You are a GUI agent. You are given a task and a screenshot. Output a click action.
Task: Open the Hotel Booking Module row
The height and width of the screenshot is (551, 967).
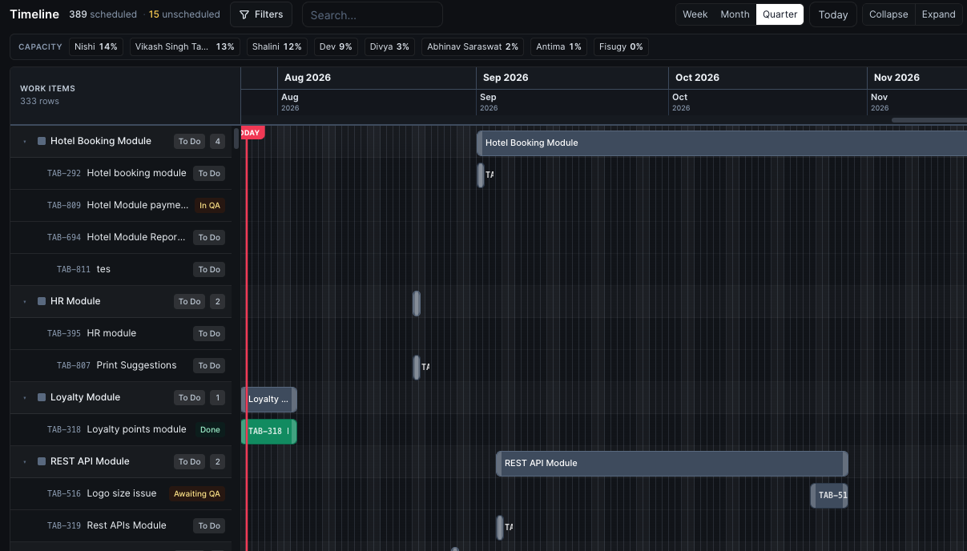coord(121,141)
